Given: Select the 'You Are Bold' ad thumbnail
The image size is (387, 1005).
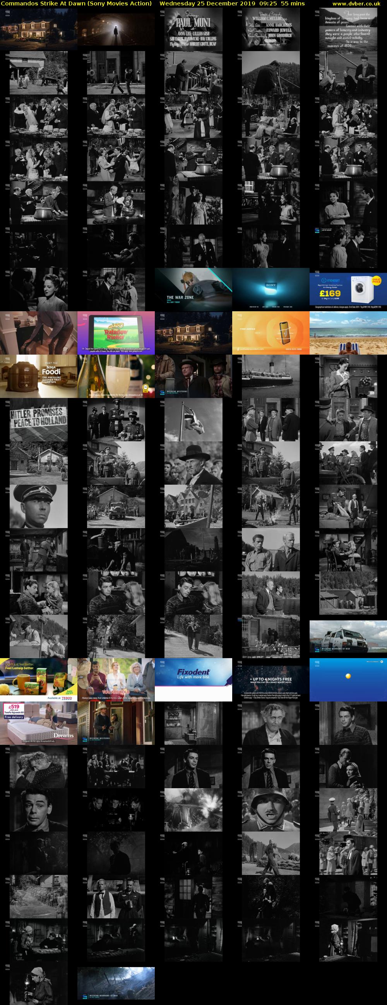Looking at the screenshot, I should coord(116,680).
